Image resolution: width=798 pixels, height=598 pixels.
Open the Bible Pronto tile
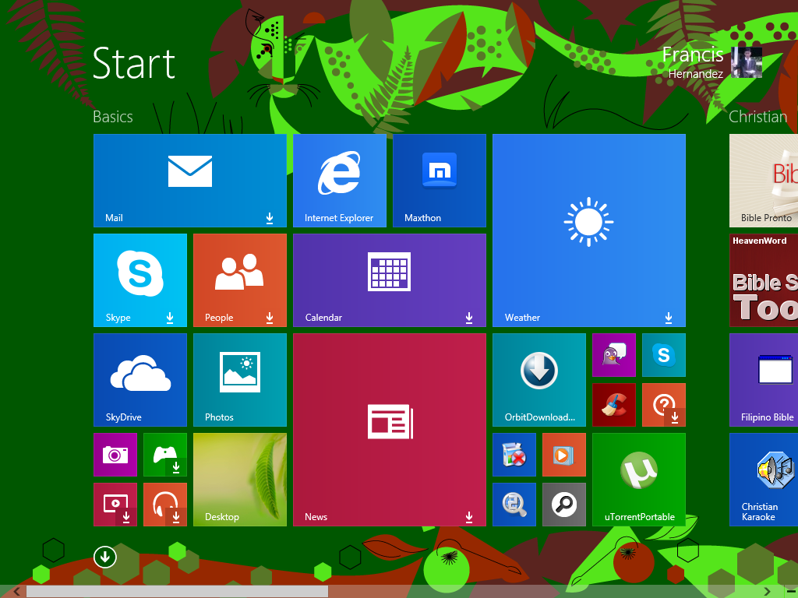[764, 181]
